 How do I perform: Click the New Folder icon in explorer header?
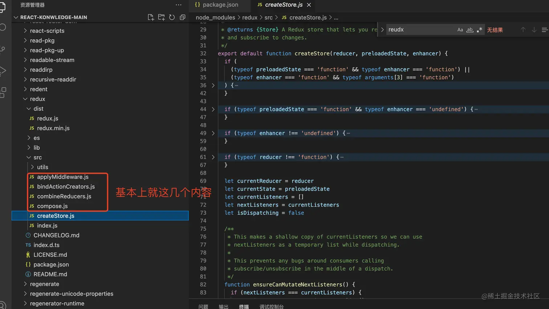[x=161, y=17]
